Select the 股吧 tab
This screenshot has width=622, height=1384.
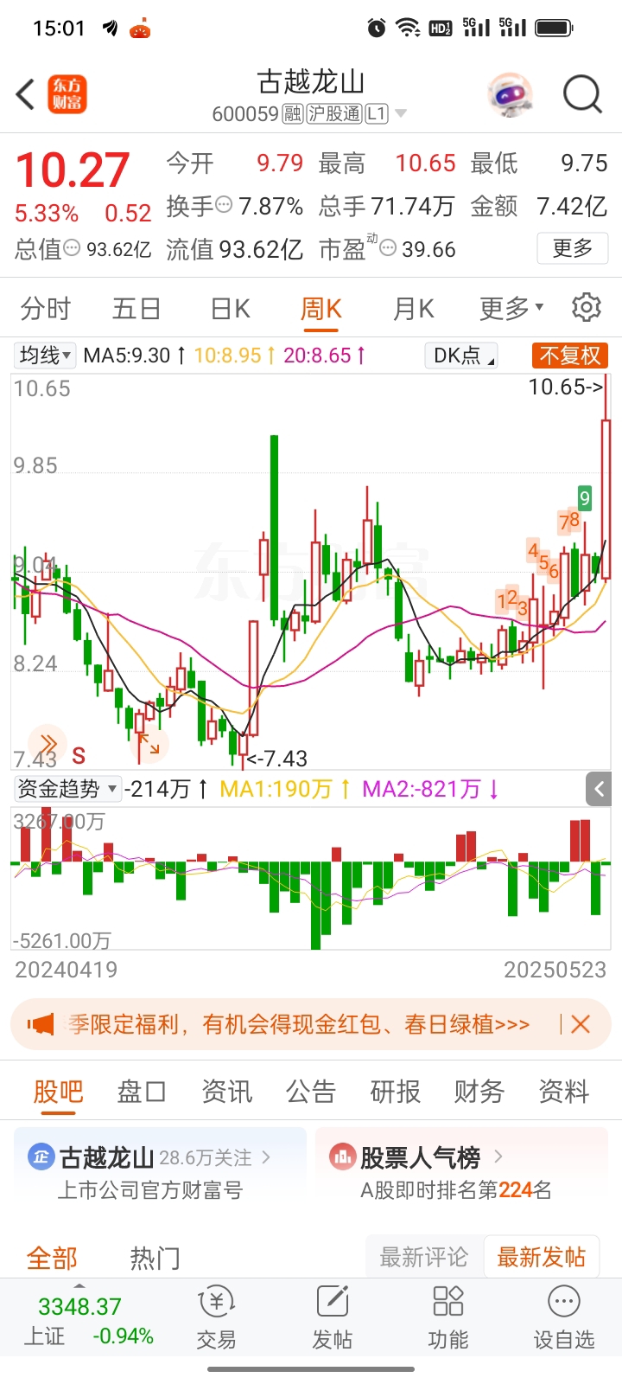58,1092
